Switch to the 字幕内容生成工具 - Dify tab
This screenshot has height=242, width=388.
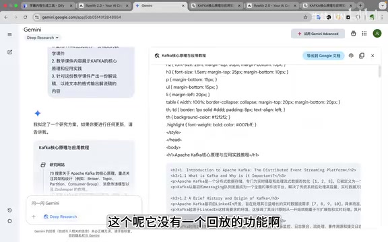coord(48,5)
